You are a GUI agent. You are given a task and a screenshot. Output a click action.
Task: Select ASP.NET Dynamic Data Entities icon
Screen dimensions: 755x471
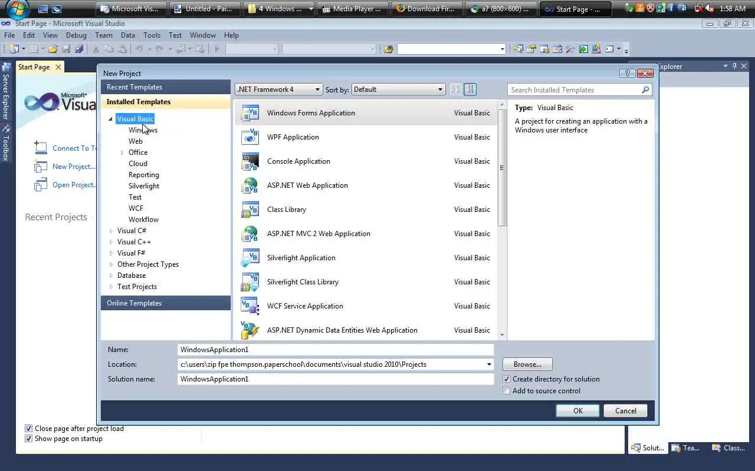250,330
